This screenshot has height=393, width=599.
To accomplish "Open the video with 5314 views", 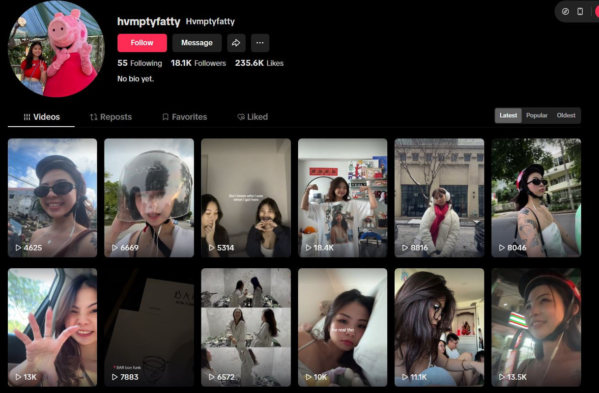I will pos(246,198).
